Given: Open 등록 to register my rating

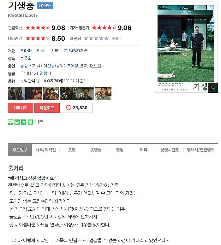Looking at the screenshot, I should coord(116,38).
